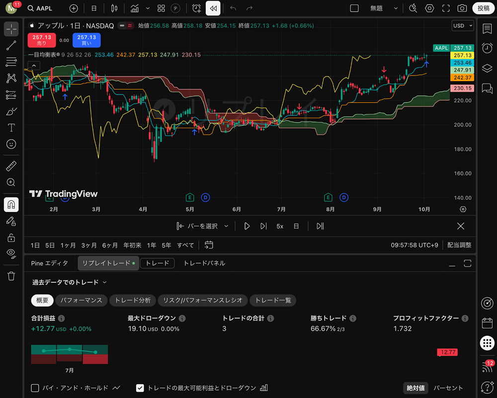497x398 pixels.
Task: Select the trend line drawing tool
Action: tap(11, 46)
